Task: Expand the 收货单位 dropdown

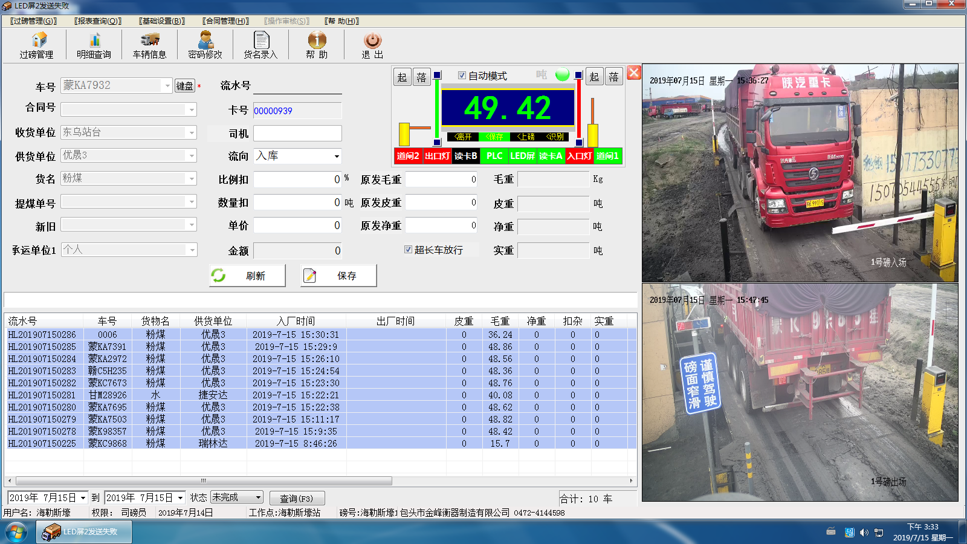Action: click(x=192, y=132)
